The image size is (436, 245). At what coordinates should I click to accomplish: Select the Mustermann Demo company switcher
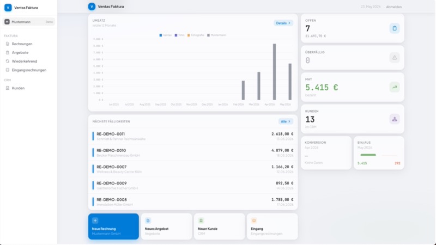pos(29,22)
